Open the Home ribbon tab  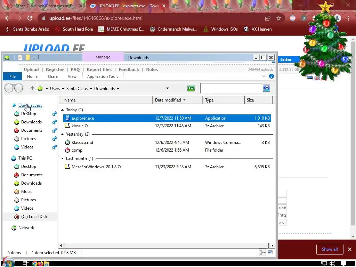click(32, 76)
